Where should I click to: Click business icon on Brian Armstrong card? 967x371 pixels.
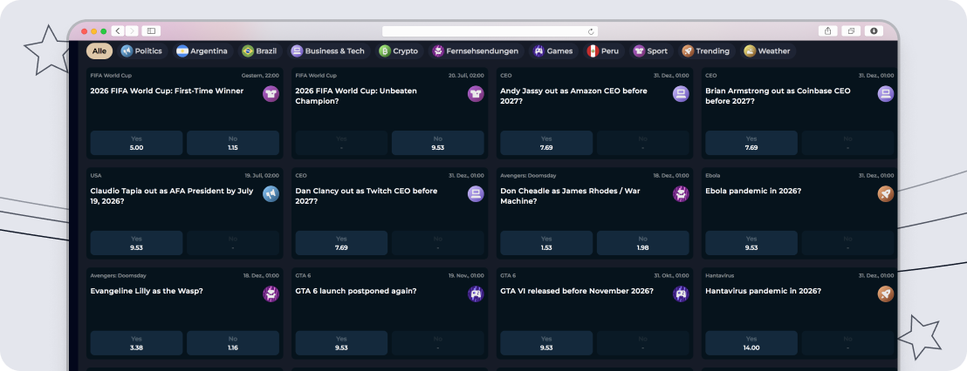(x=886, y=93)
